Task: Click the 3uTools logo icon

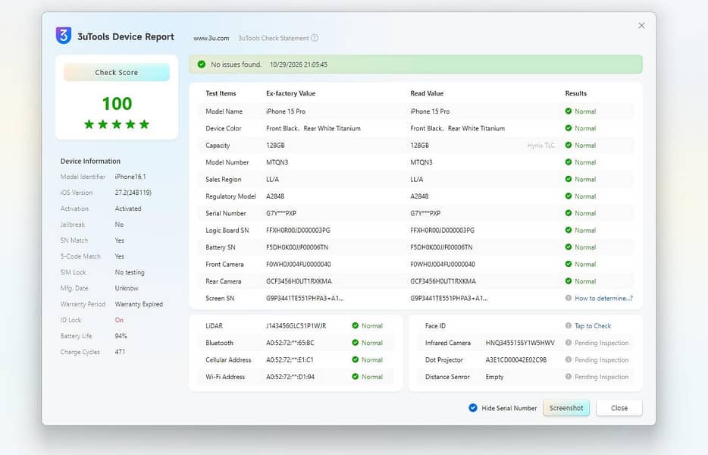Action: pos(64,35)
